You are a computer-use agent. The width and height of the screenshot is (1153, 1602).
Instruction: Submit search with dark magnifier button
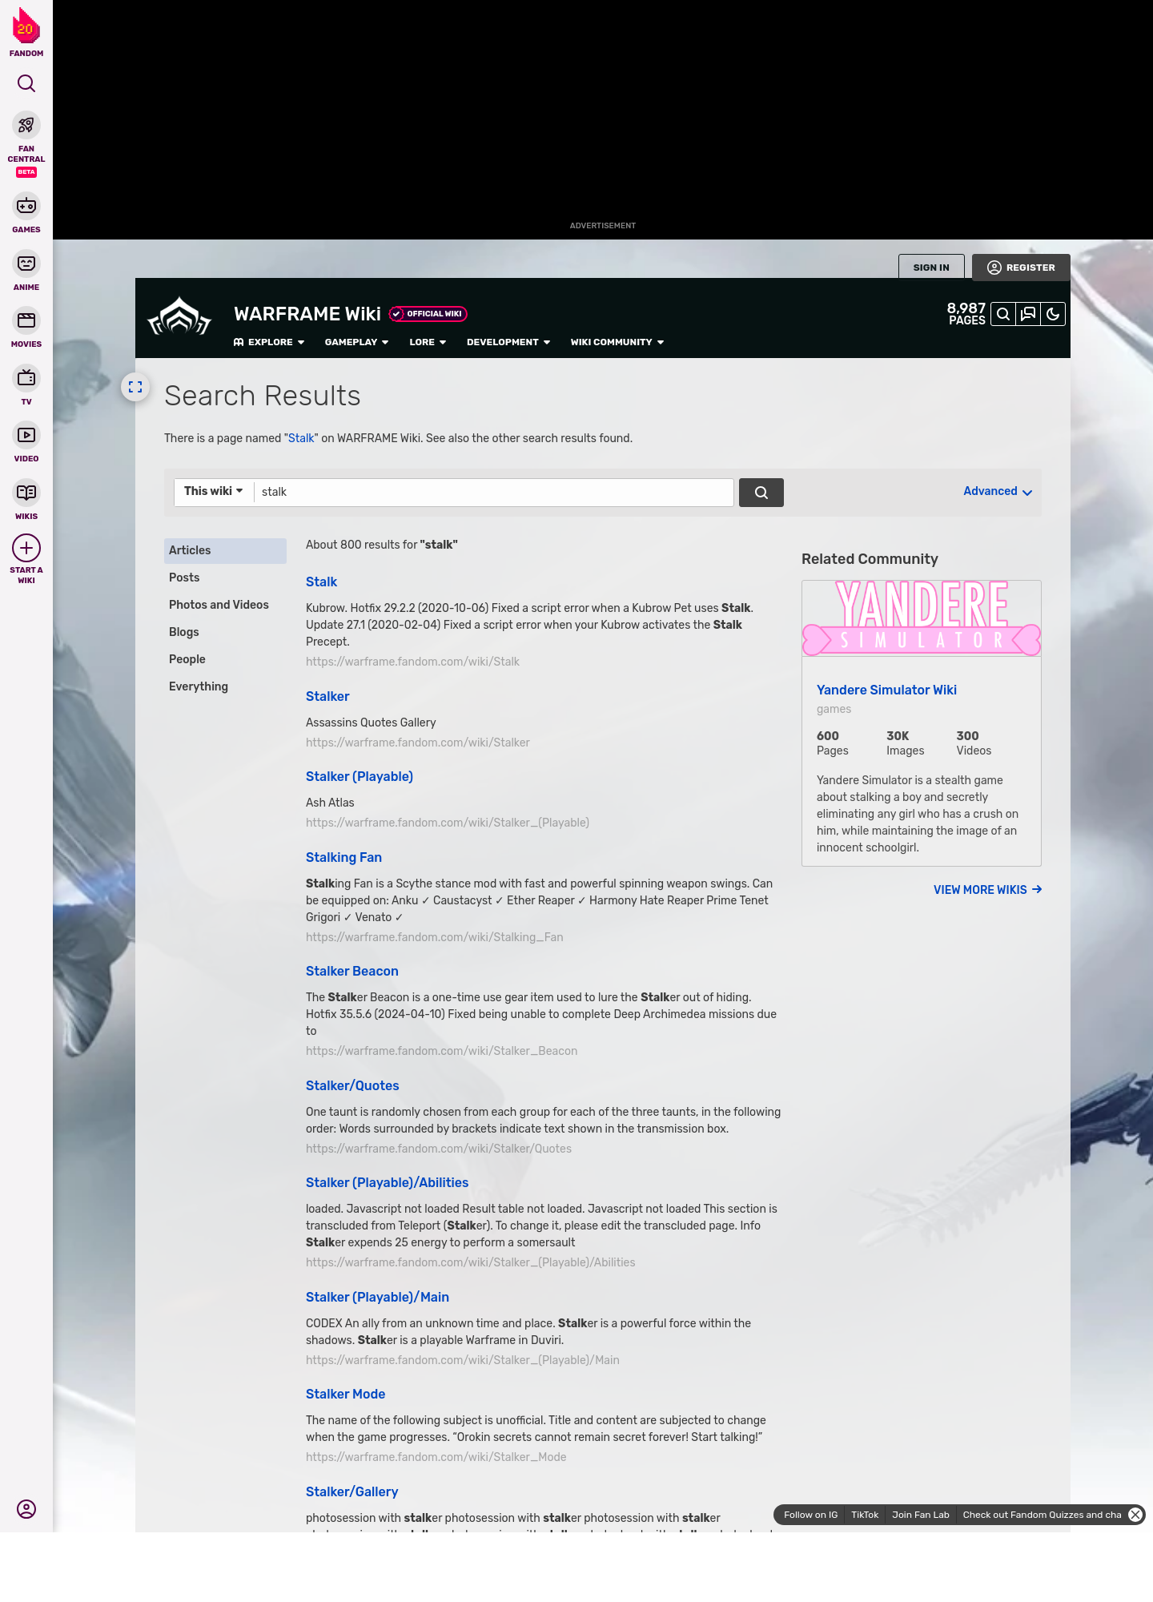761,493
